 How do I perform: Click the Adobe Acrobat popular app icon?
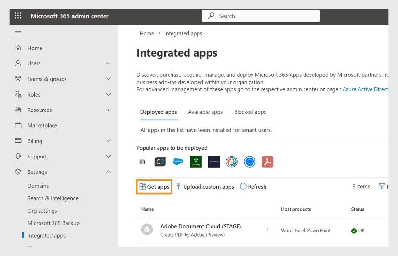point(267,162)
